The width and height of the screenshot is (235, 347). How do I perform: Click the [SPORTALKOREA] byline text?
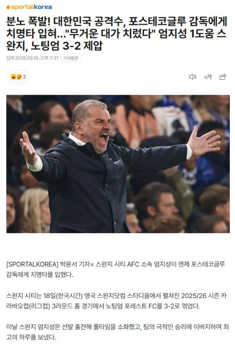pyautogui.click(x=33, y=264)
